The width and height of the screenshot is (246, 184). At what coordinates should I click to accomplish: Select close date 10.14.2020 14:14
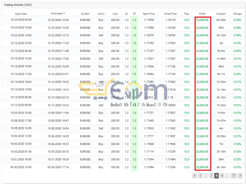[58, 90]
